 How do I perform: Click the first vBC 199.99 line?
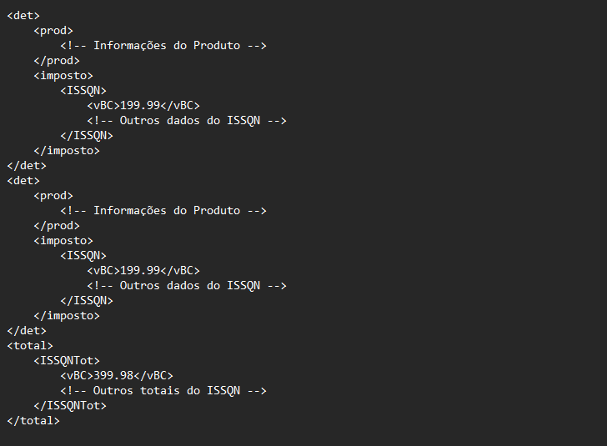click(x=143, y=105)
